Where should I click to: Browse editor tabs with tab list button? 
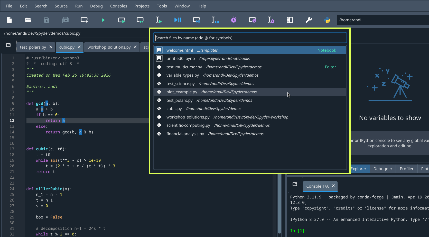click(8, 45)
